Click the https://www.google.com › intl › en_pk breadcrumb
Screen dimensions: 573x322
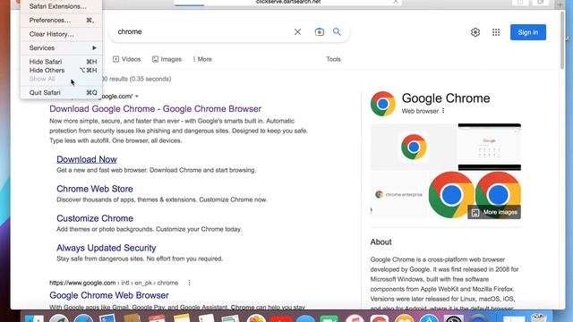pyautogui.click(x=114, y=283)
